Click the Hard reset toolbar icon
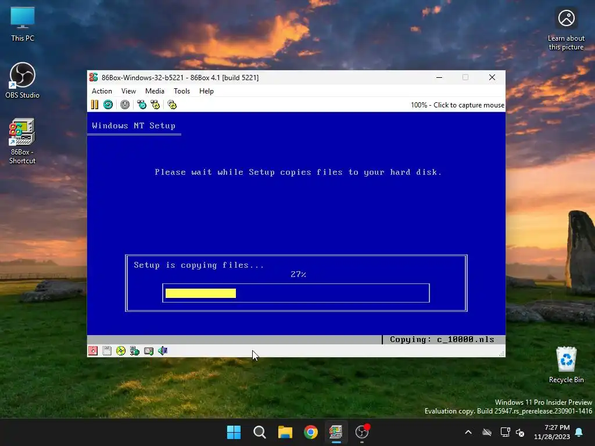The width and height of the screenshot is (595, 446). click(x=108, y=105)
